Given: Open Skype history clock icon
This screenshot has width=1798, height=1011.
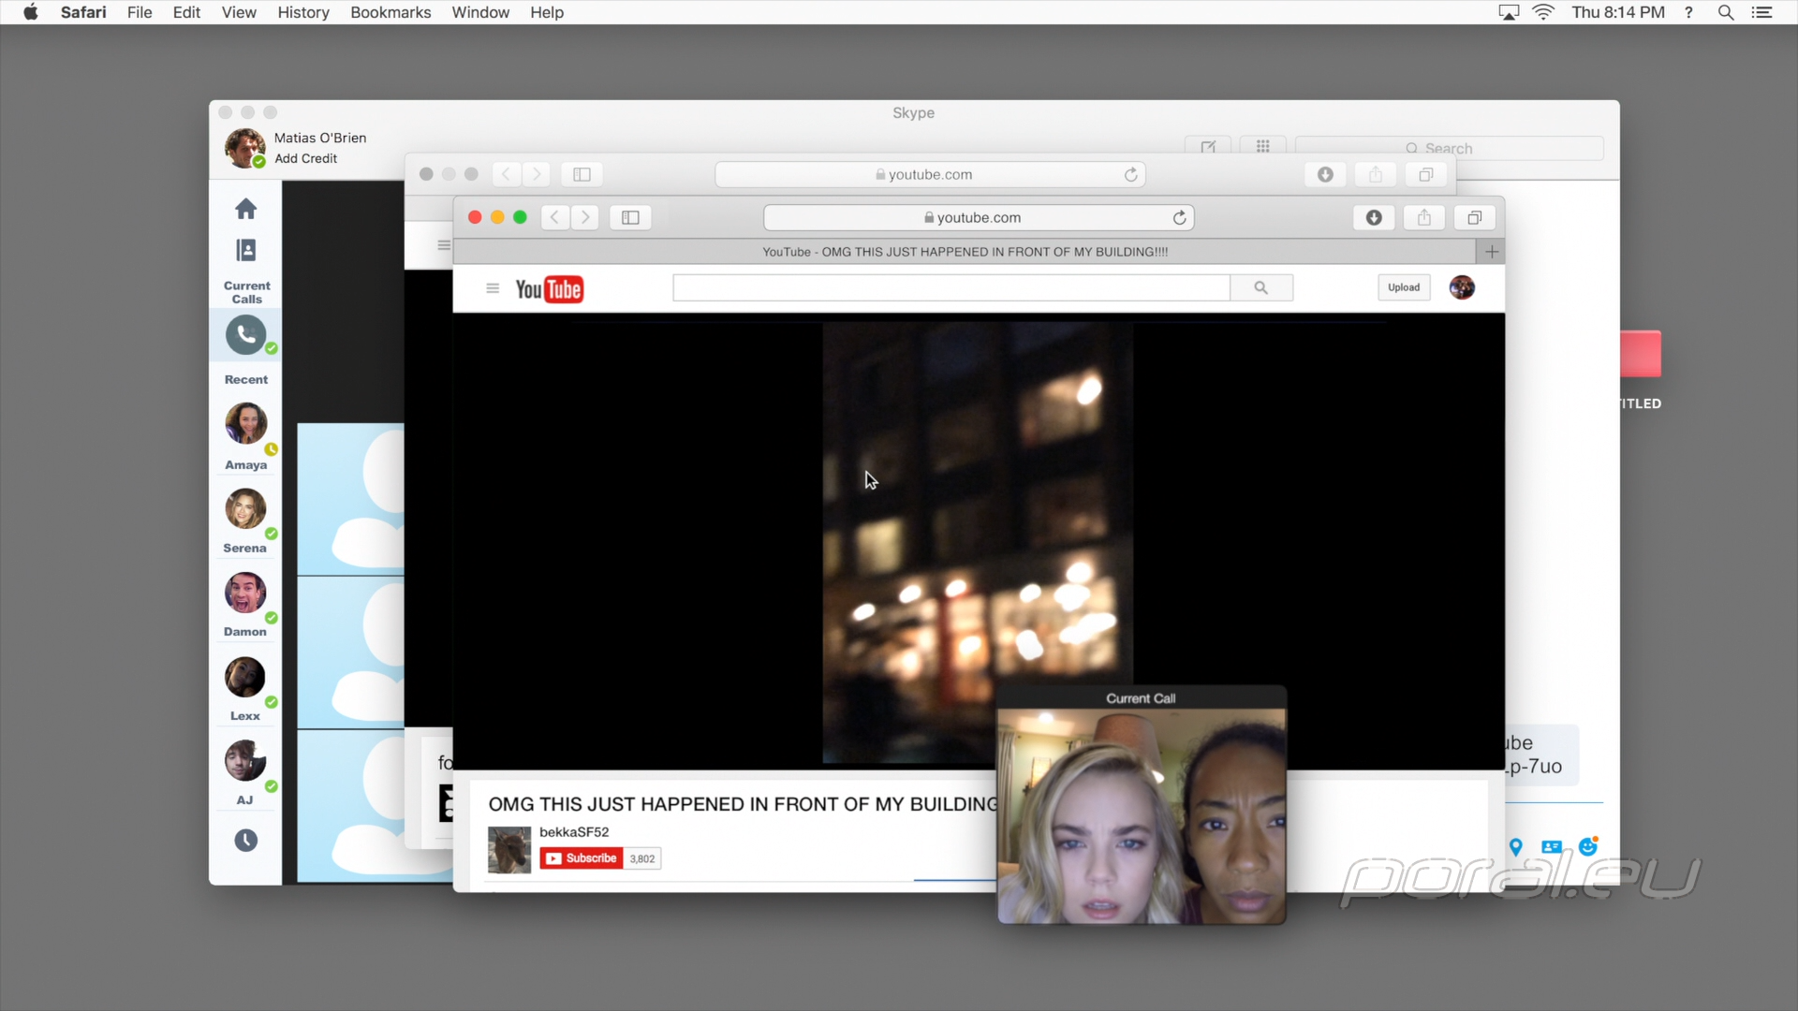Looking at the screenshot, I should [x=245, y=841].
